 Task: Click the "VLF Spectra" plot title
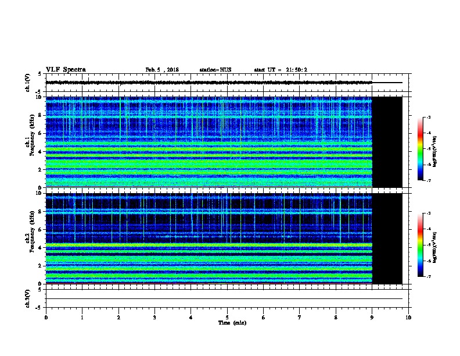point(66,70)
